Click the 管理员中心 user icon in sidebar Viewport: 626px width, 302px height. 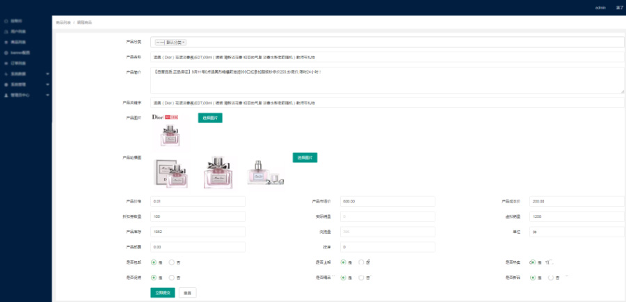(x=6, y=94)
